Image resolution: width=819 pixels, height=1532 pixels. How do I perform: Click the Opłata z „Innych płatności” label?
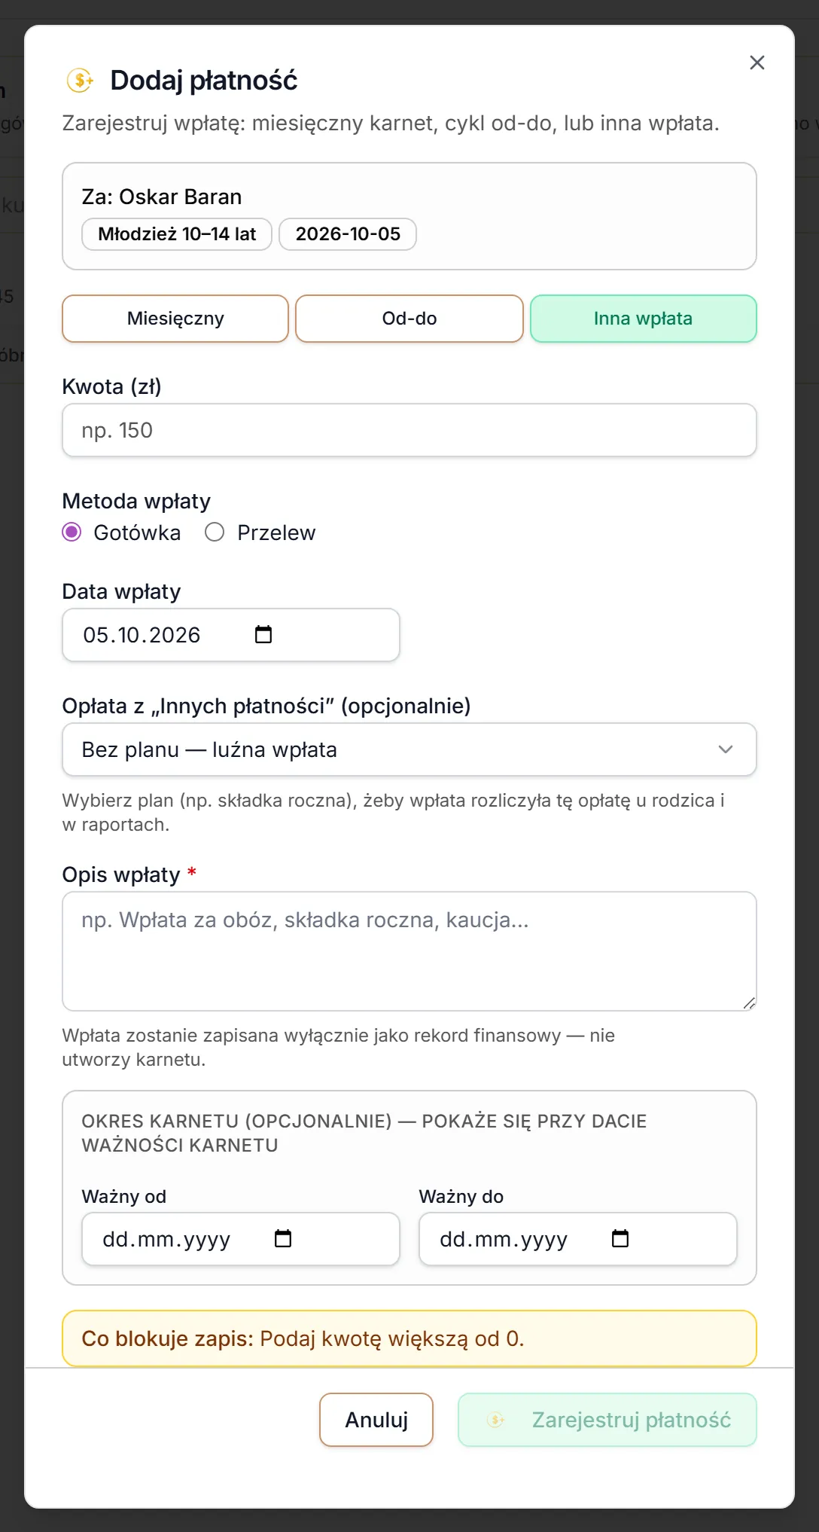click(x=266, y=706)
